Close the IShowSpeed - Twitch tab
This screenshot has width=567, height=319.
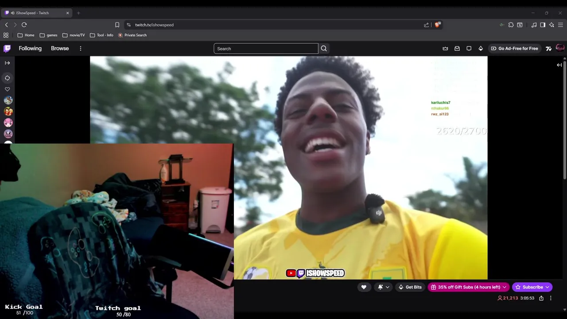coord(67,13)
